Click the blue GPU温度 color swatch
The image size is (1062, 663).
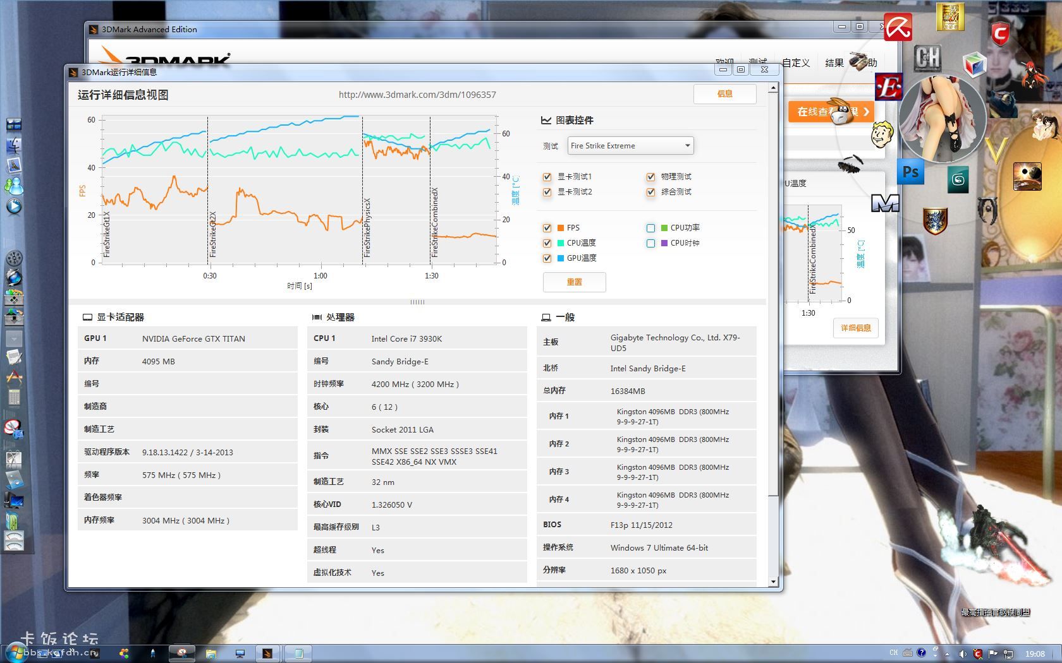(561, 258)
